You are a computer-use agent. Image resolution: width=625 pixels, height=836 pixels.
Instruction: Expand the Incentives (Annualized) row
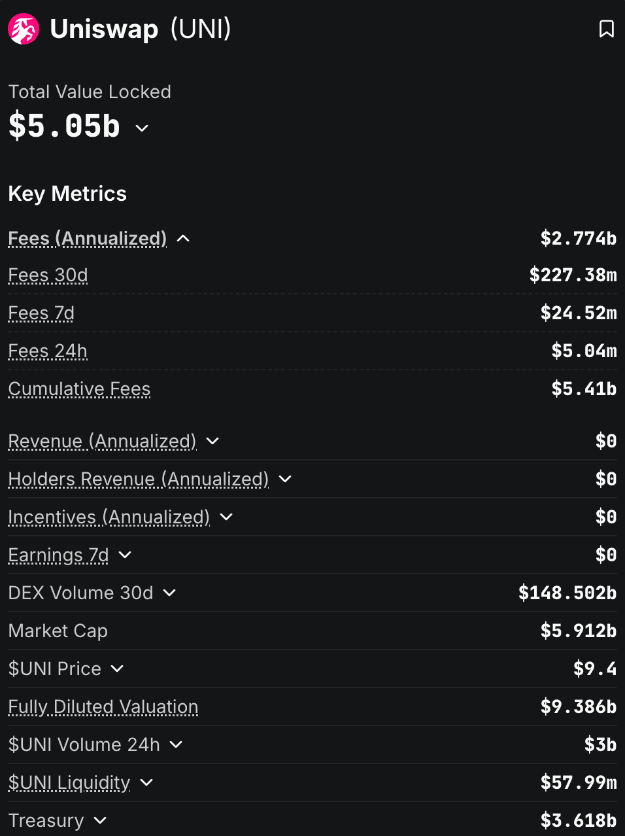point(226,517)
